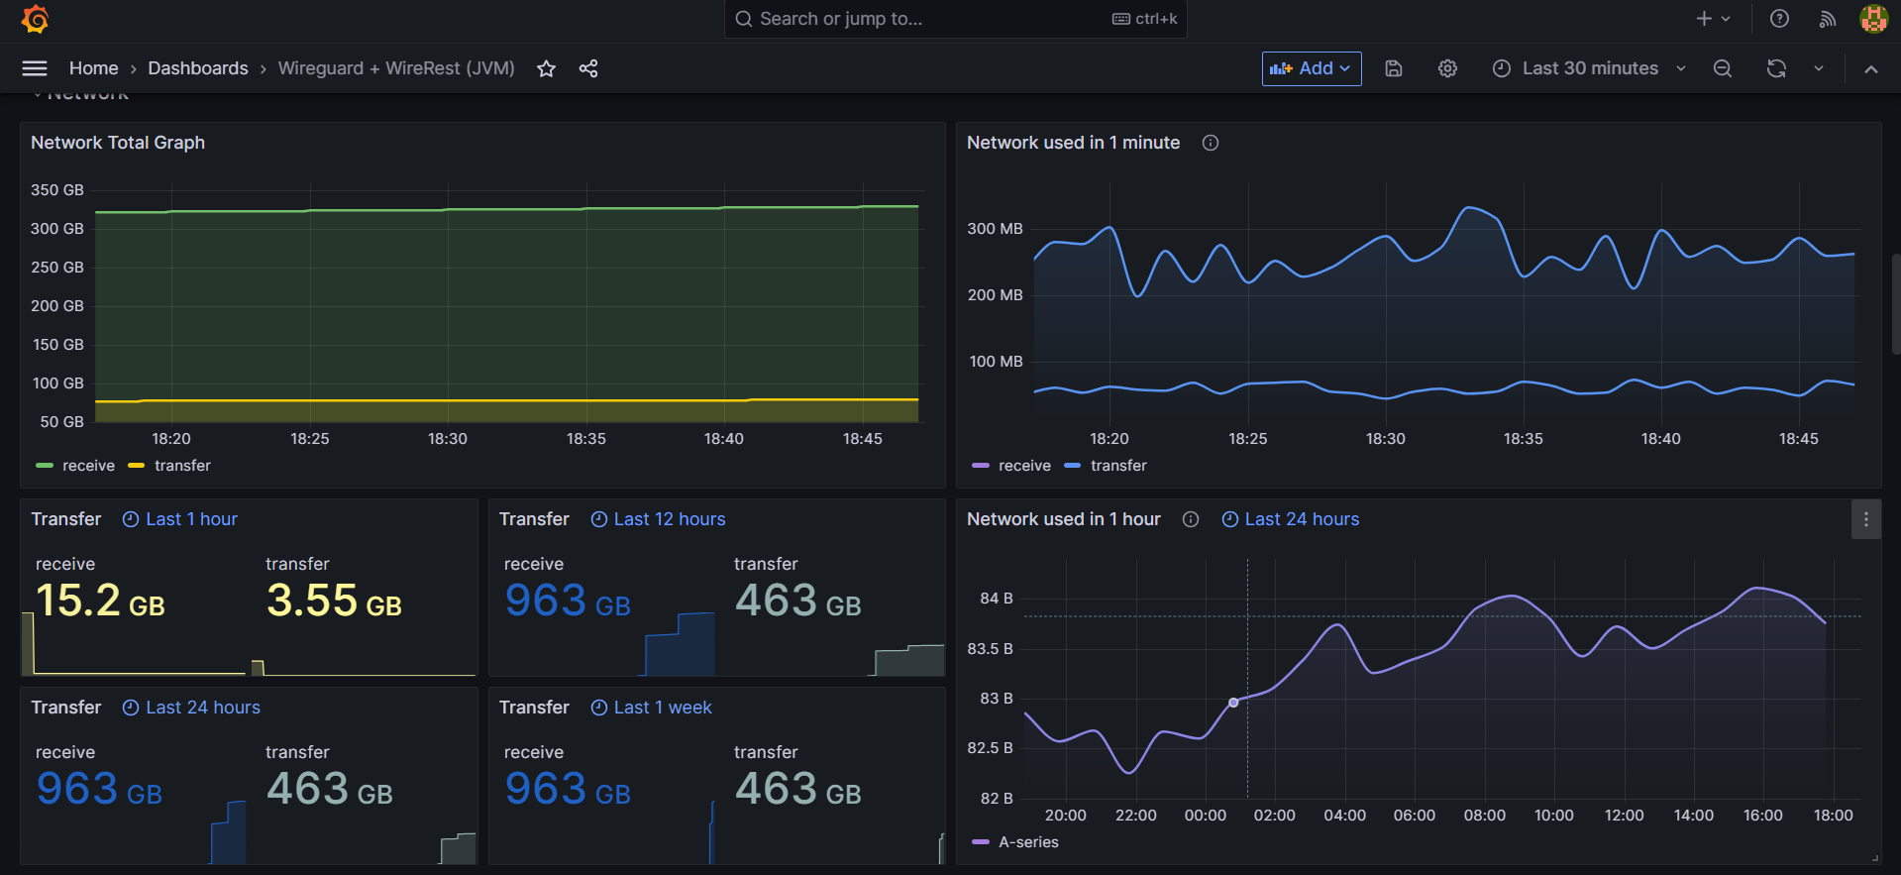The width and height of the screenshot is (1901, 875).
Task: Open the help menu
Action: click(1779, 19)
